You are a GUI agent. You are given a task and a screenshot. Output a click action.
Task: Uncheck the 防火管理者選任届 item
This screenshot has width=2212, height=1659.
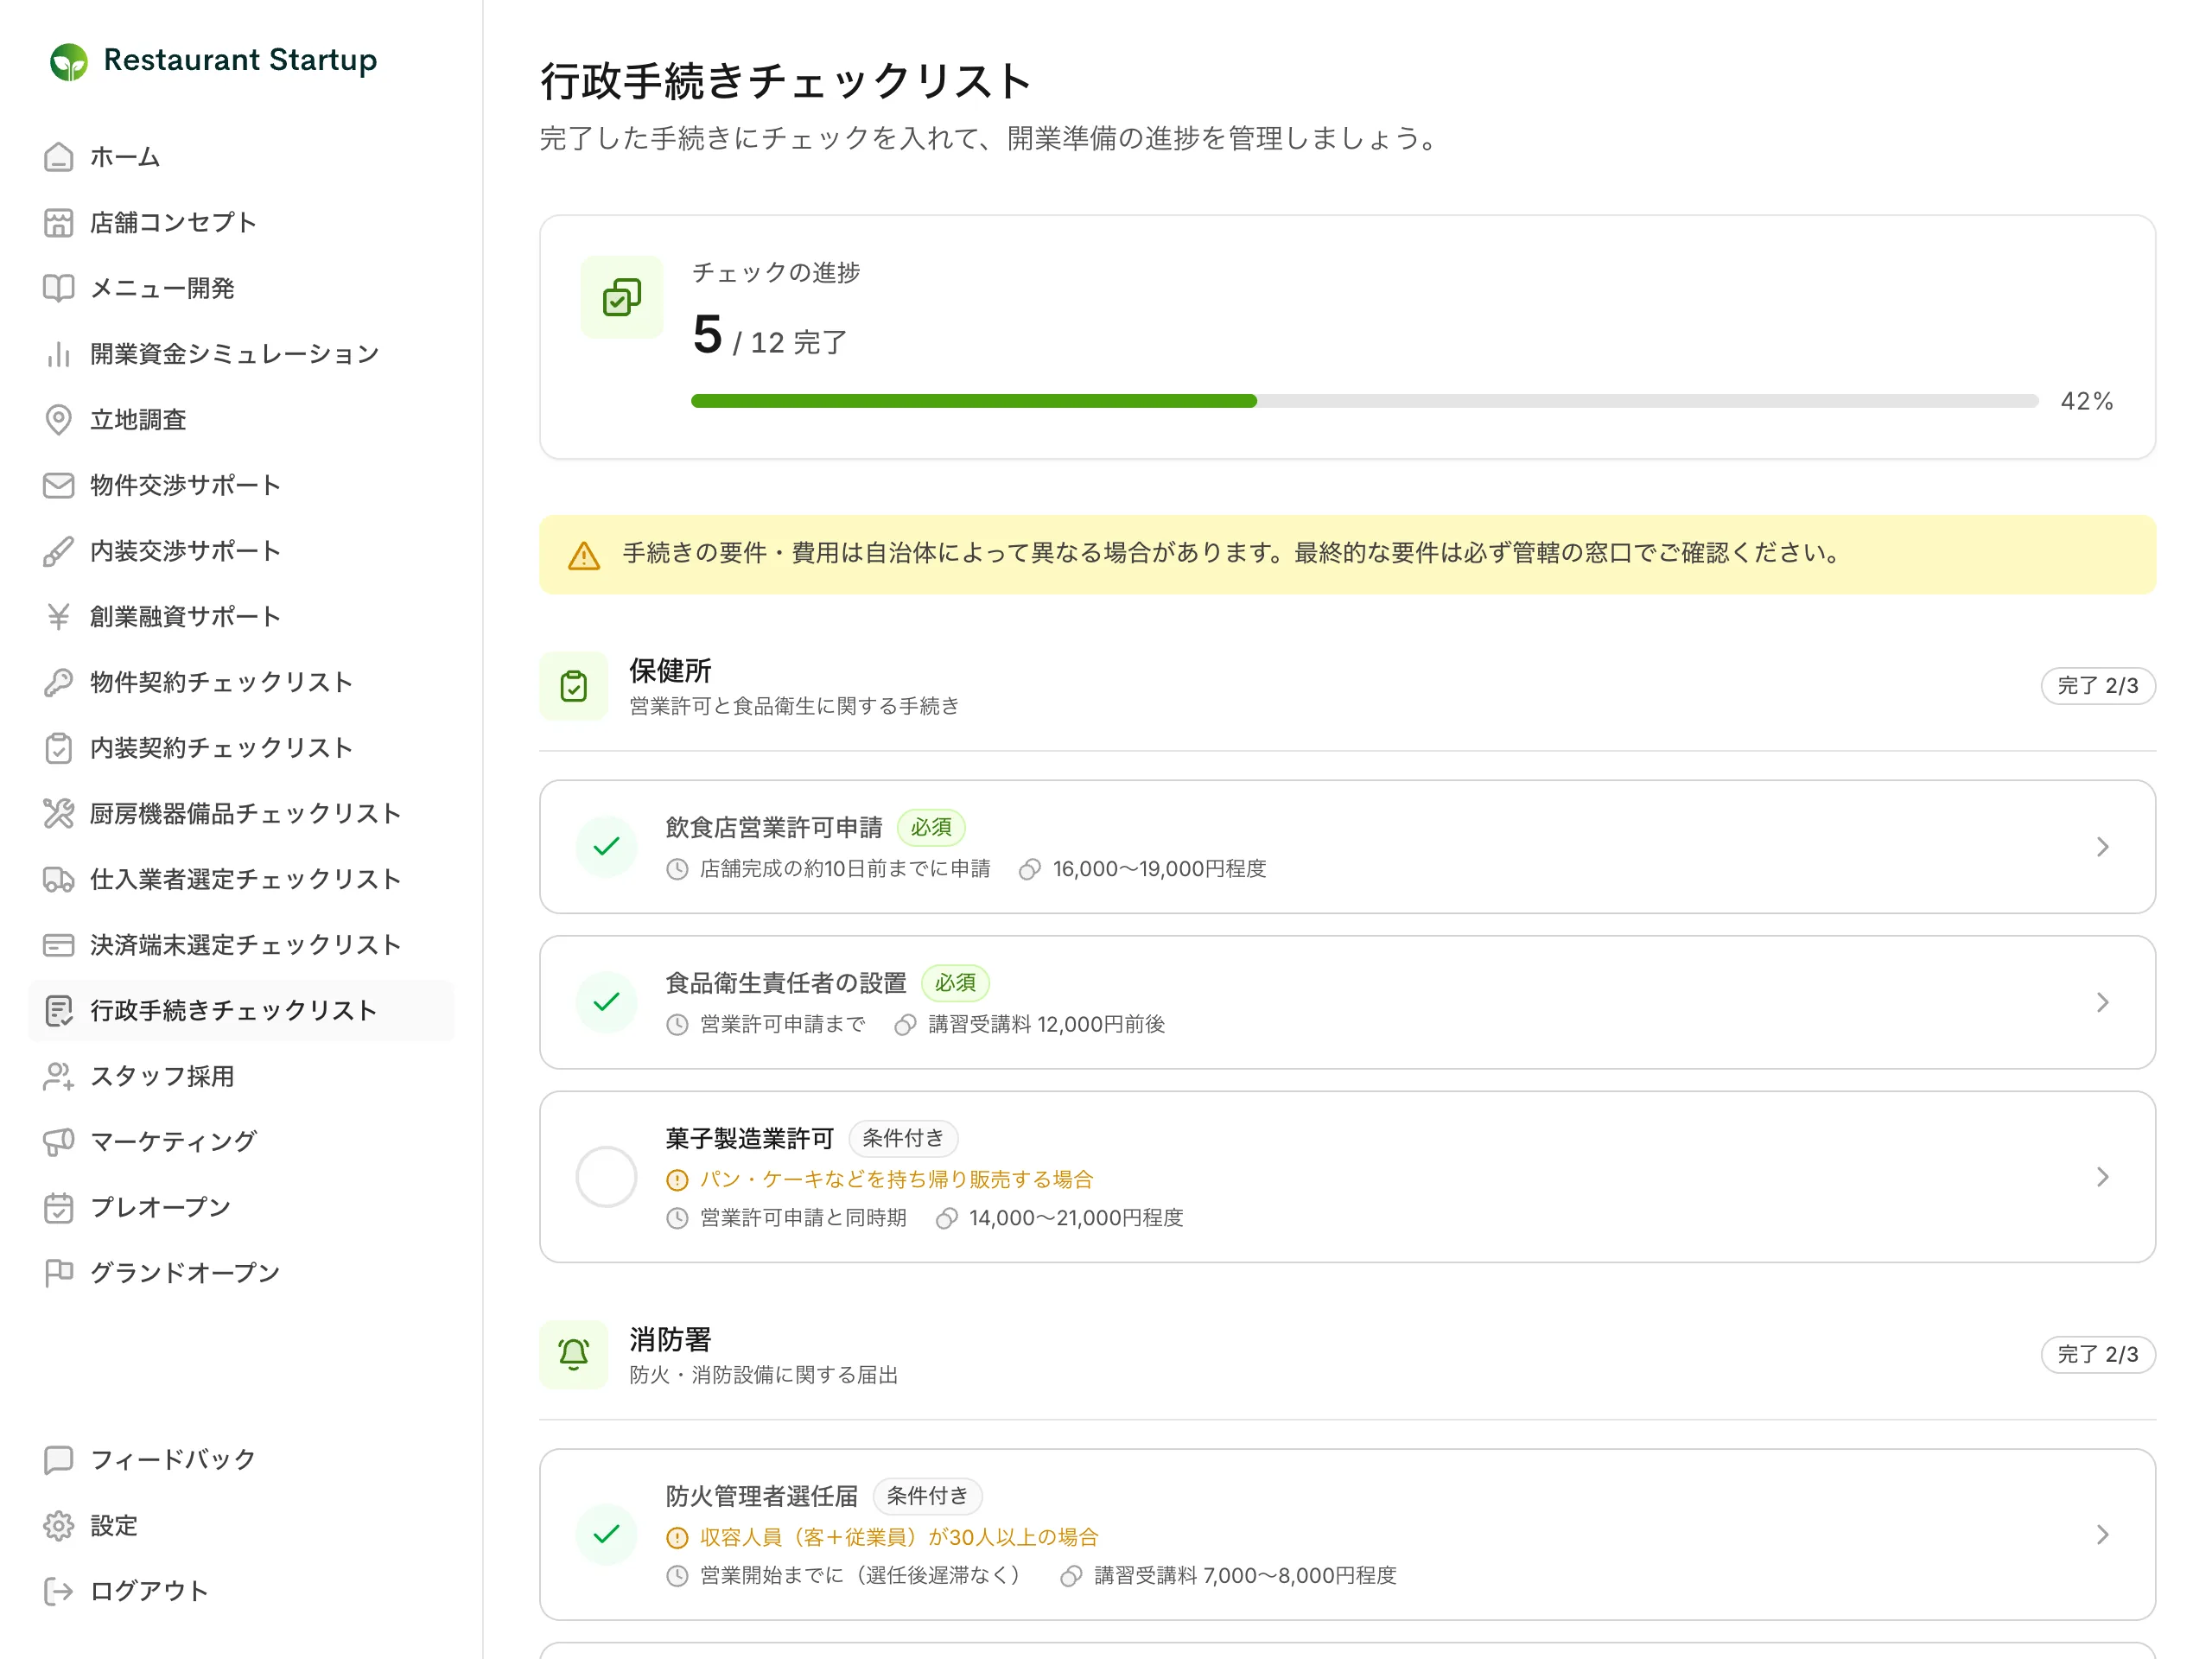point(606,1535)
